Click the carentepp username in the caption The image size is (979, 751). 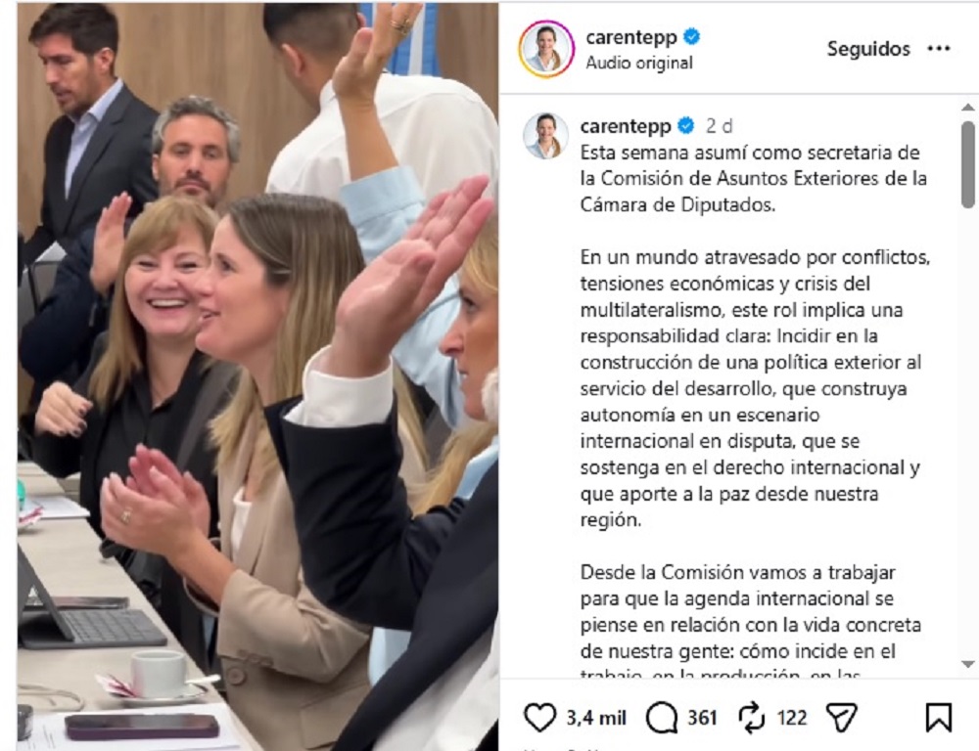pyautogui.click(x=626, y=126)
